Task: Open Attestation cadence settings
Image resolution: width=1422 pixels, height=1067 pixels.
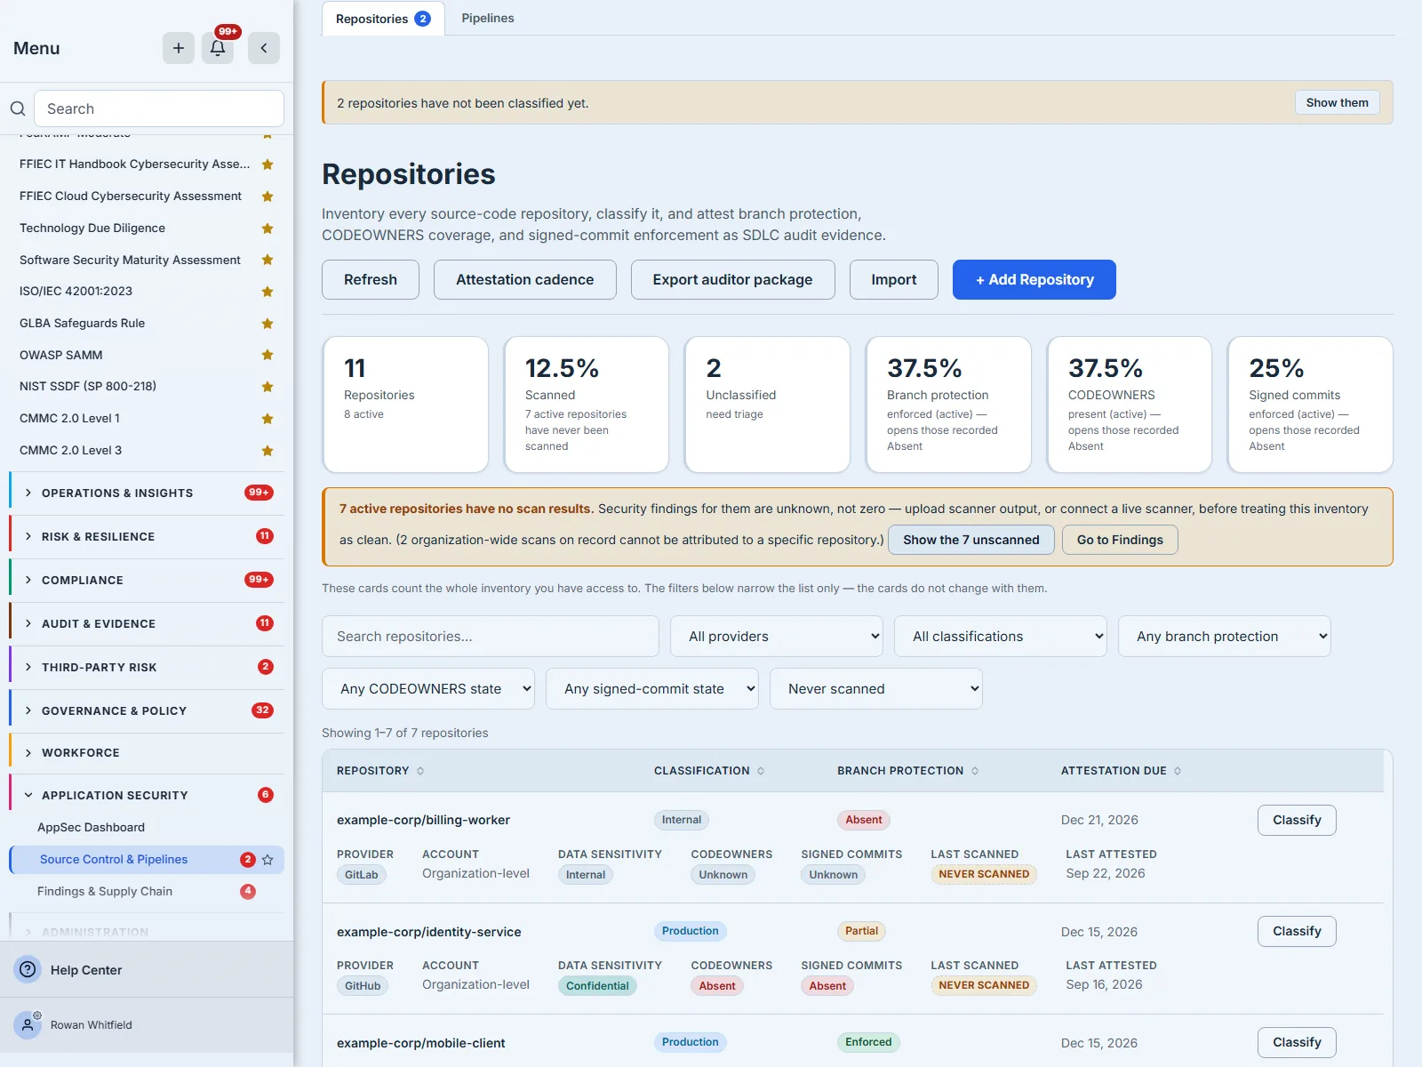Action: pos(525,279)
